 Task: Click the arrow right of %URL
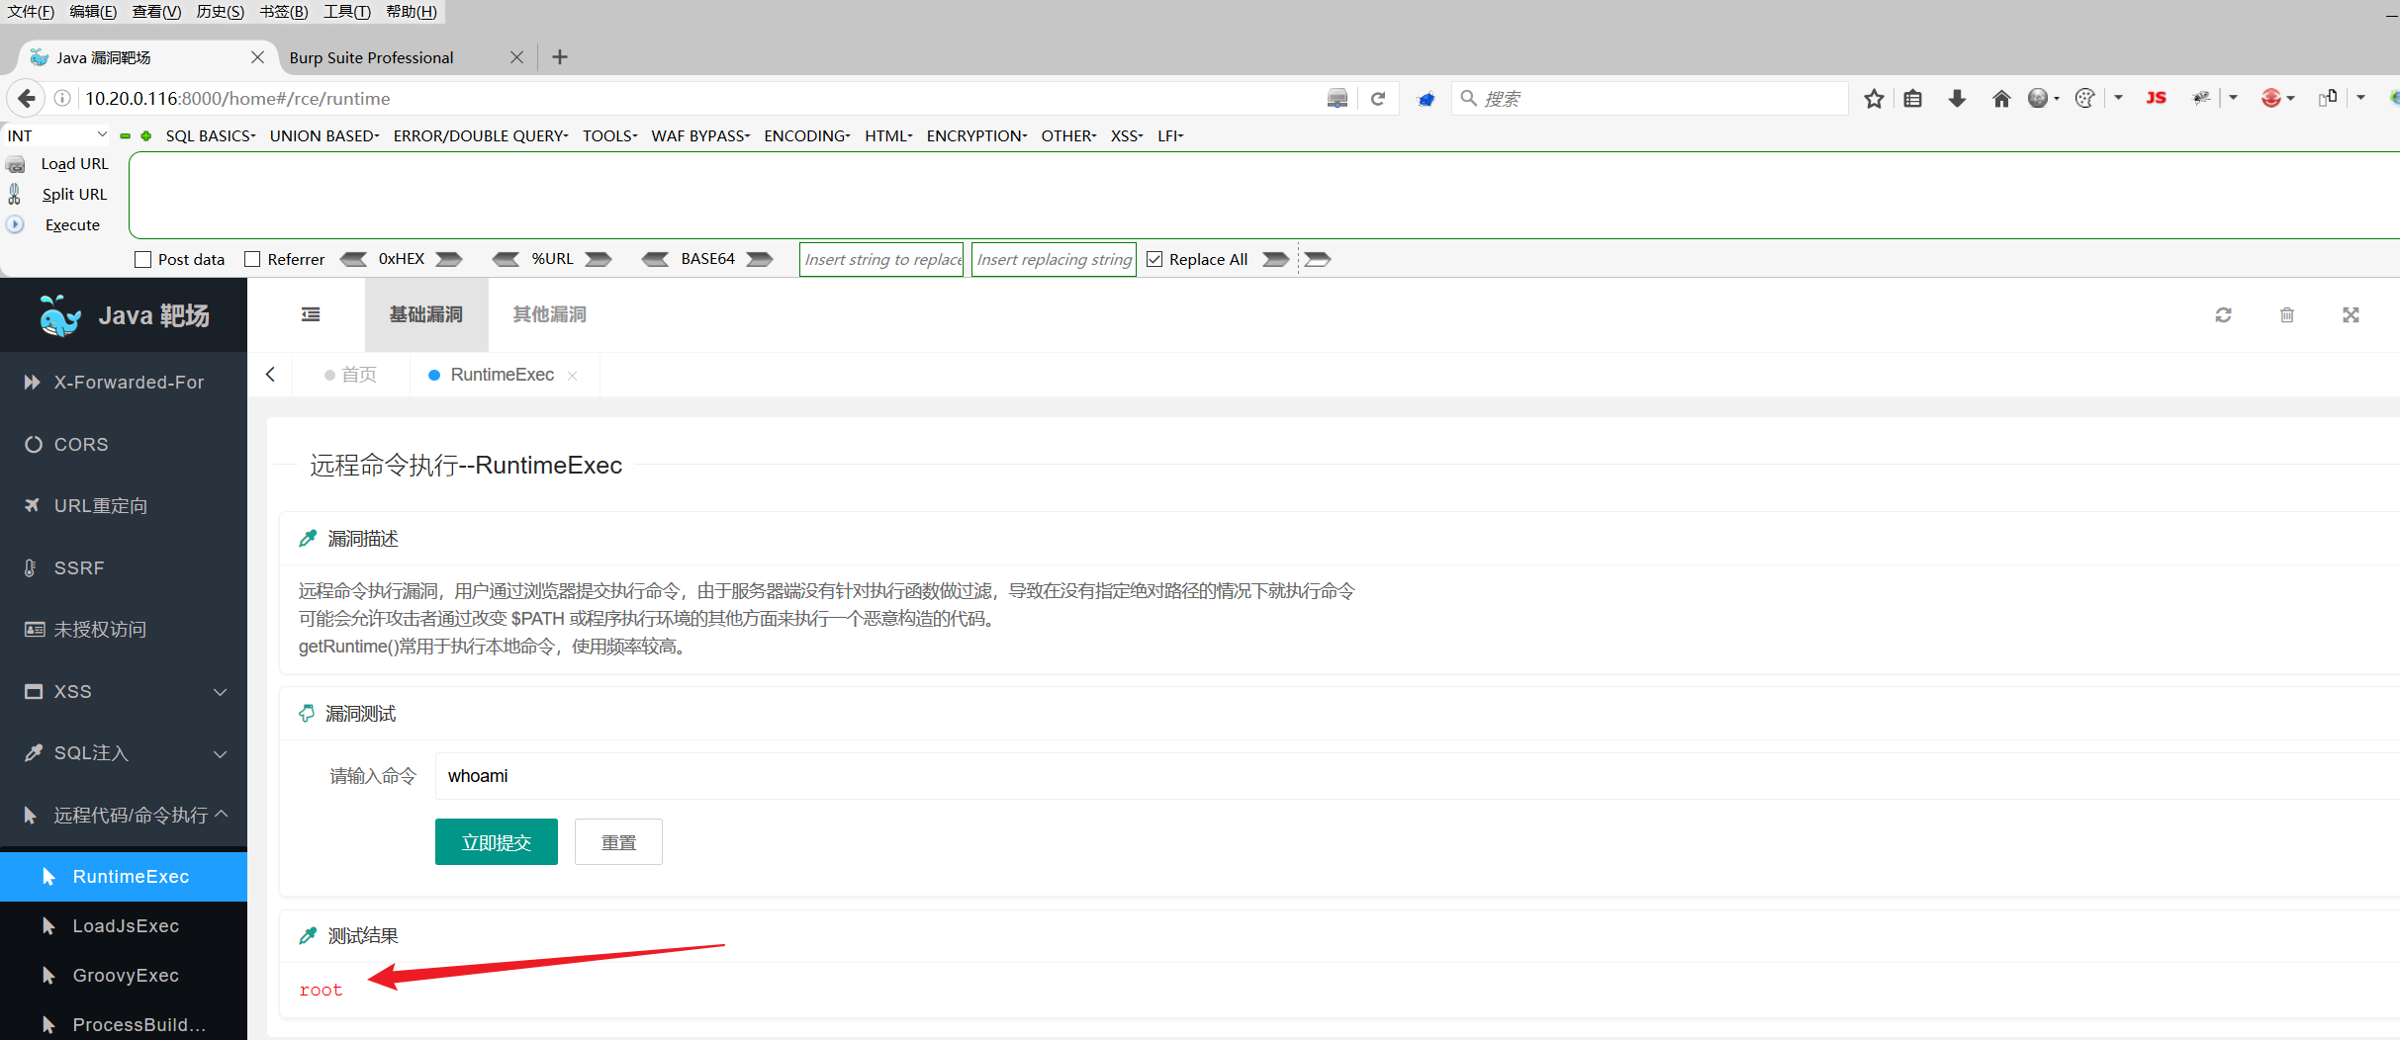point(599,259)
